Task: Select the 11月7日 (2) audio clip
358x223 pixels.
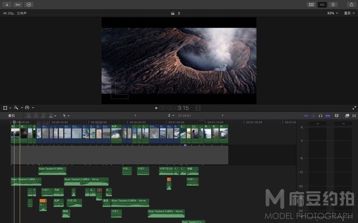Action: (166, 171)
